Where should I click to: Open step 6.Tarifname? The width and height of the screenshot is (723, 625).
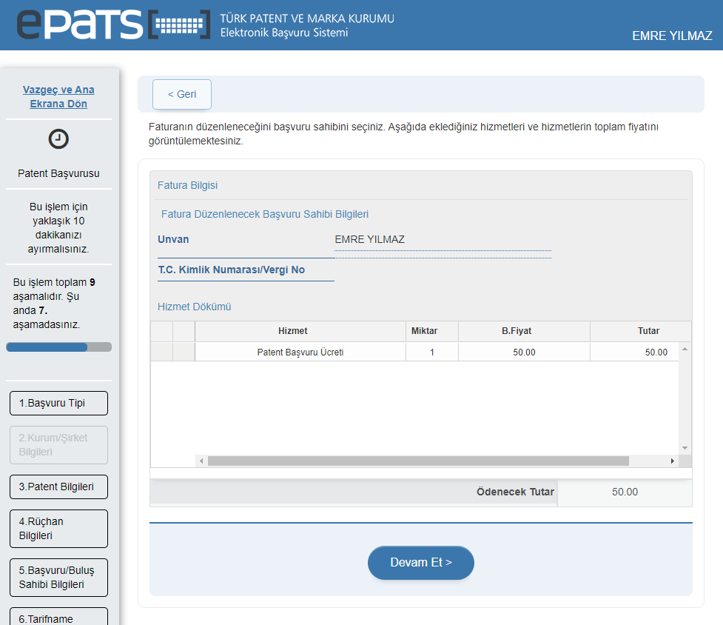pyautogui.click(x=58, y=617)
